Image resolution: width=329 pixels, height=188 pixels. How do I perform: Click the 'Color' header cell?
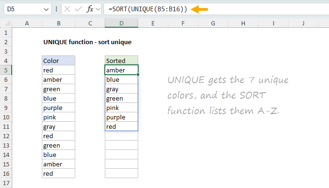pyautogui.click(x=59, y=61)
